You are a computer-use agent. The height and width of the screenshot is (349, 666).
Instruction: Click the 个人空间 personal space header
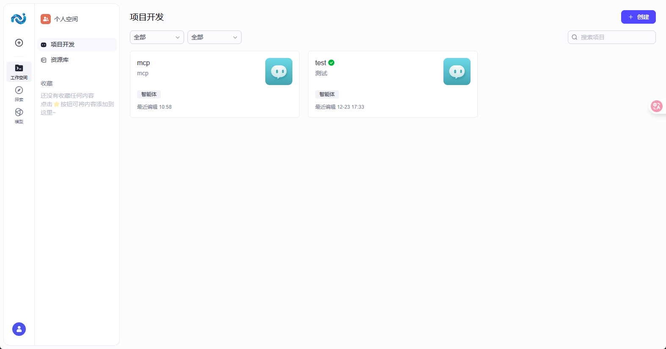click(x=66, y=19)
